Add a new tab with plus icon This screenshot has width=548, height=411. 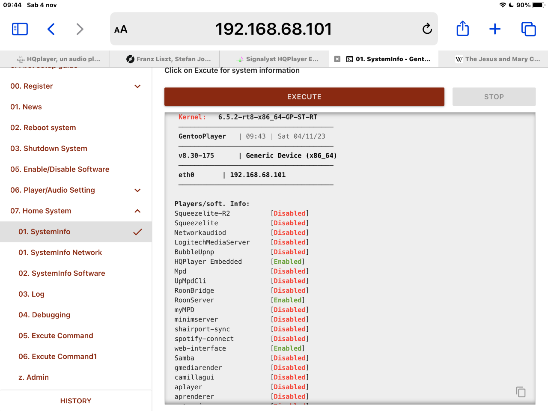coord(495,29)
